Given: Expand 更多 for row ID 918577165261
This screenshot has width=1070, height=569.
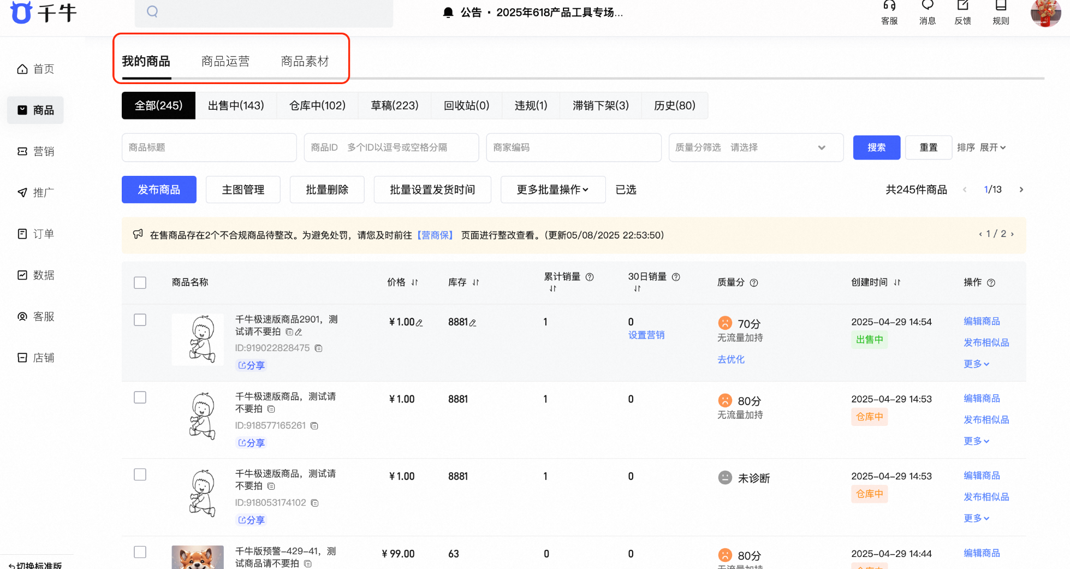Looking at the screenshot, I should click(x=977, y=441).
